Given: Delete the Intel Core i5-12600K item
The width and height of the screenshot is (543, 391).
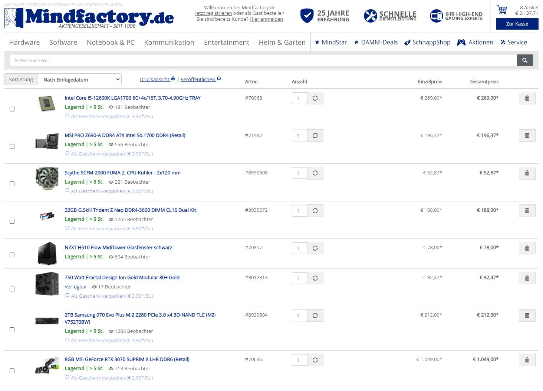Looking at the screenshot, I should (x=527, y=98).
